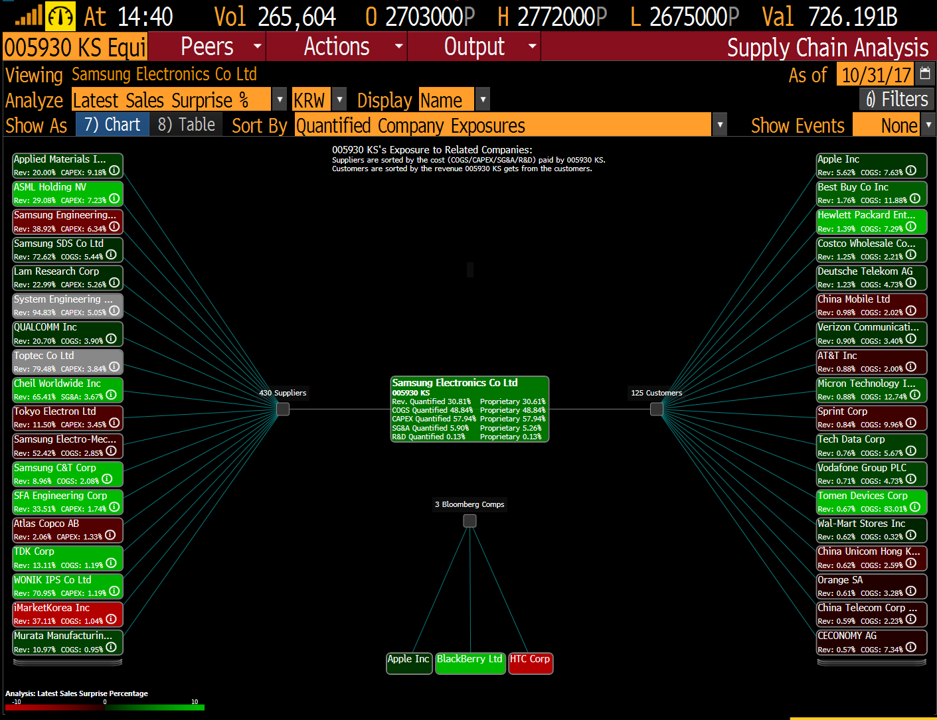The height and width of the screenshot is (720, 937).
Task: Click the Verizon Communications card
Action: point(871,334)
